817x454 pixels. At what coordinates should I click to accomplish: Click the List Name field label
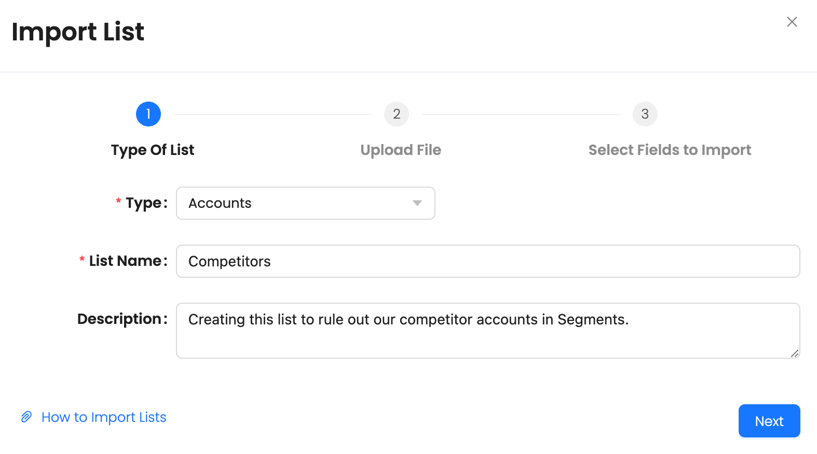(x=128, y=261)
